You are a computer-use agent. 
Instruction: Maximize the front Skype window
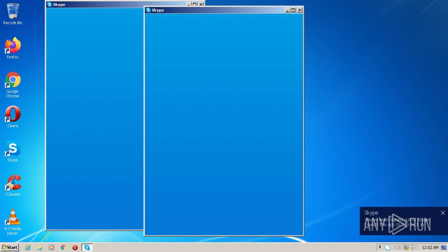click(x=293, y=10)
